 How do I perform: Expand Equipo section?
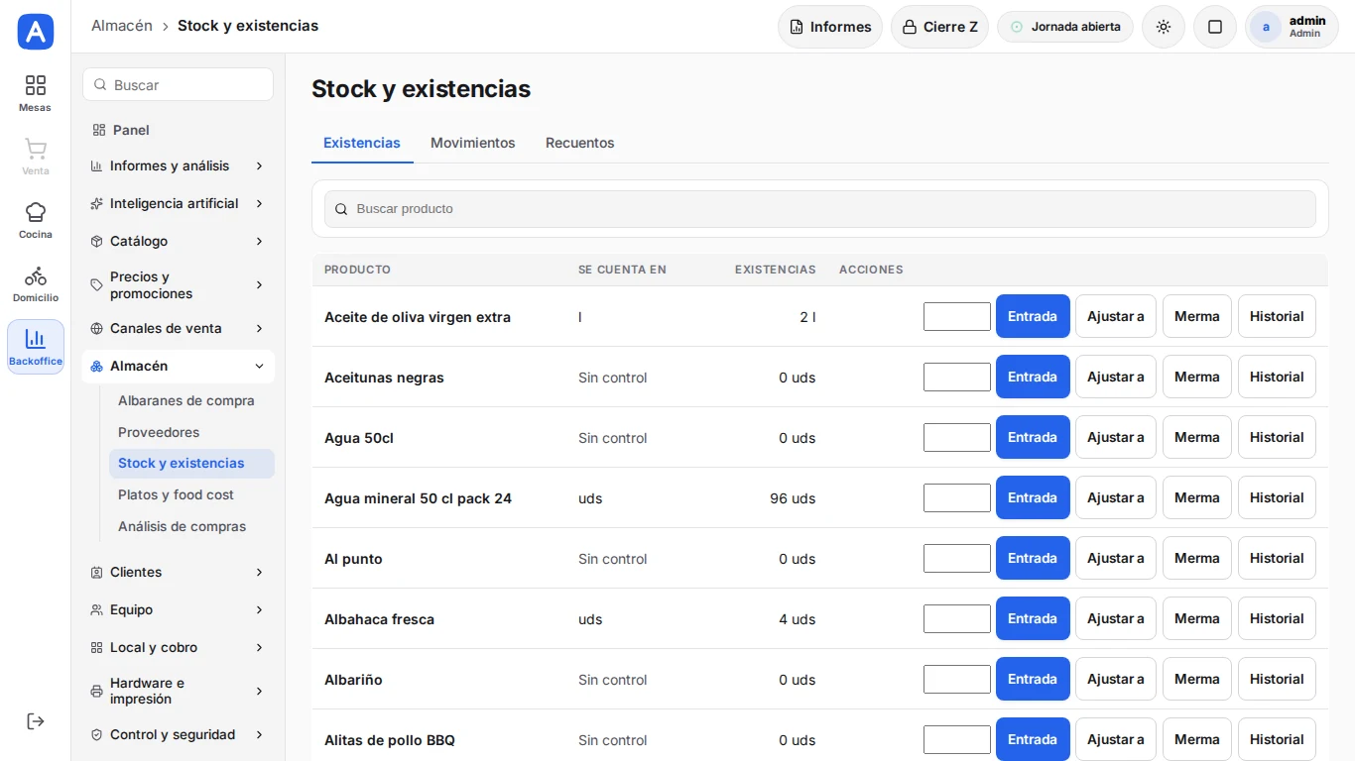pos(178,609)
